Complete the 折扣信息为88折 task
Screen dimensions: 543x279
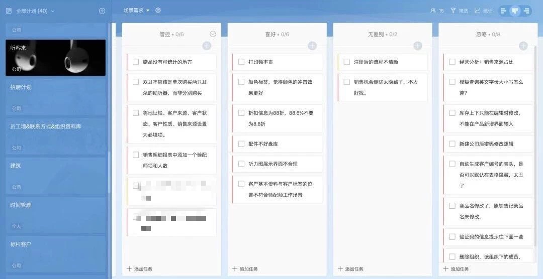tap(241, 113)
